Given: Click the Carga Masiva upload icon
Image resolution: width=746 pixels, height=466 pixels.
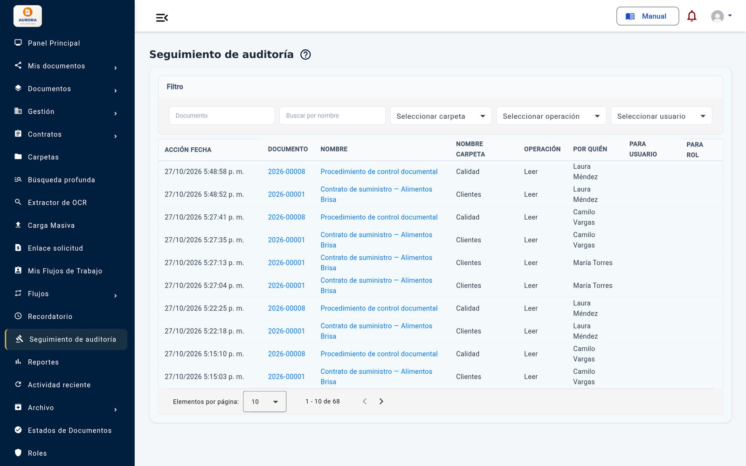Looking at the screenshot, I should (x=18, y=225).
